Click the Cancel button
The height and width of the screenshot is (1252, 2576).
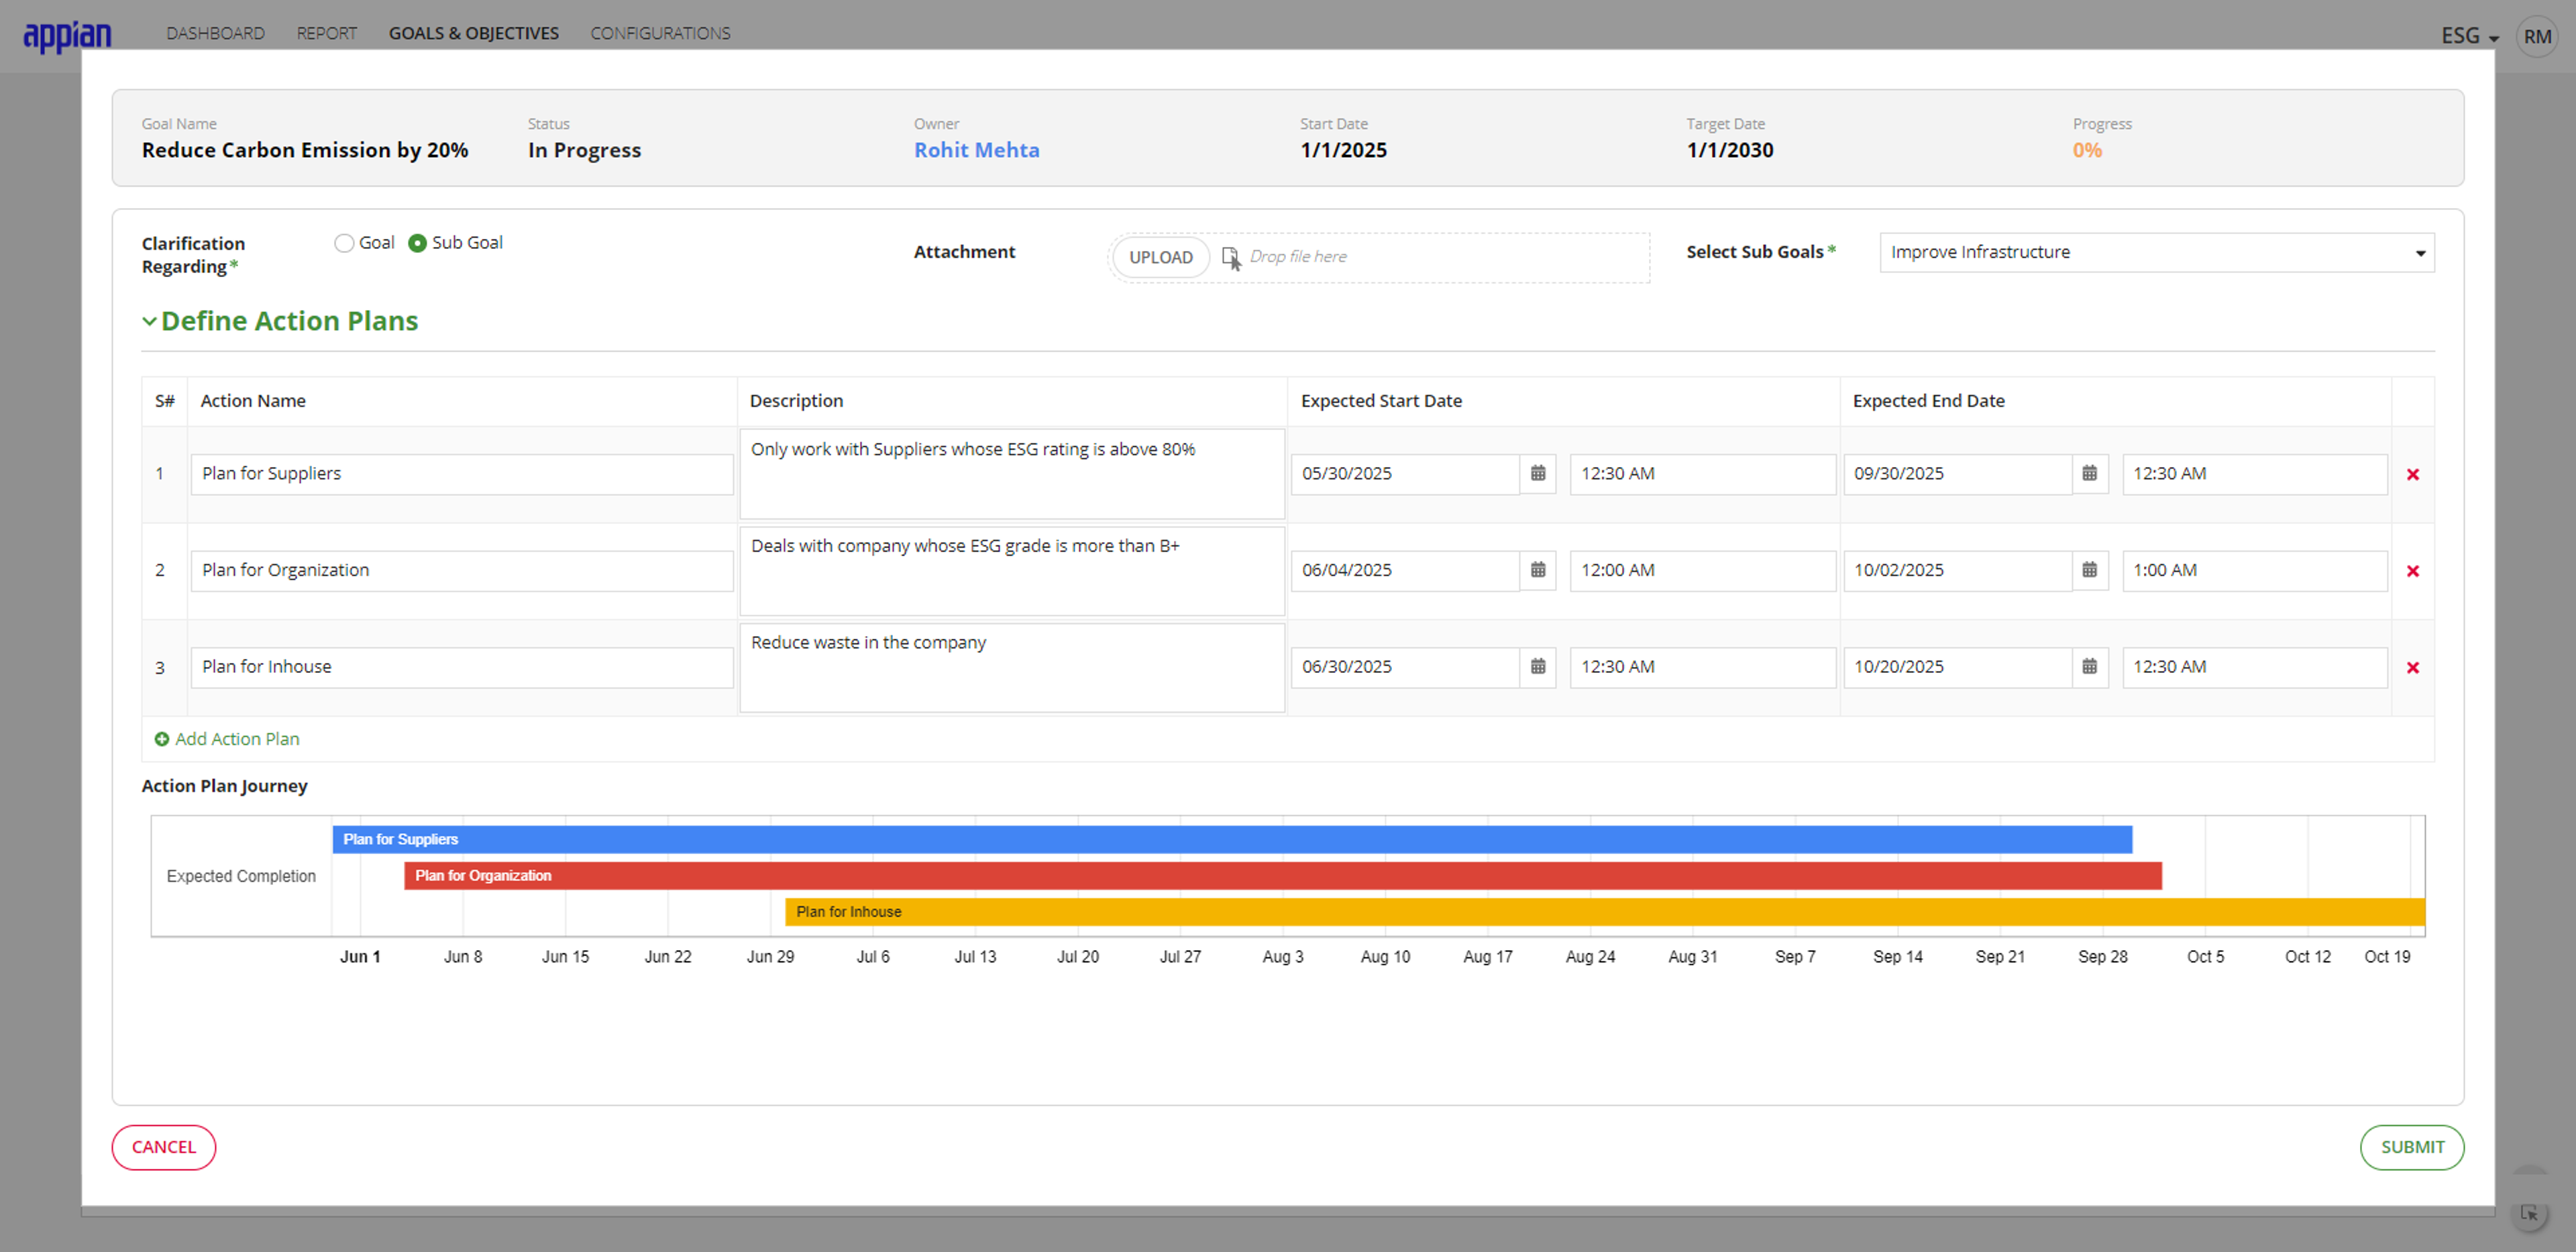(164, 1147)
